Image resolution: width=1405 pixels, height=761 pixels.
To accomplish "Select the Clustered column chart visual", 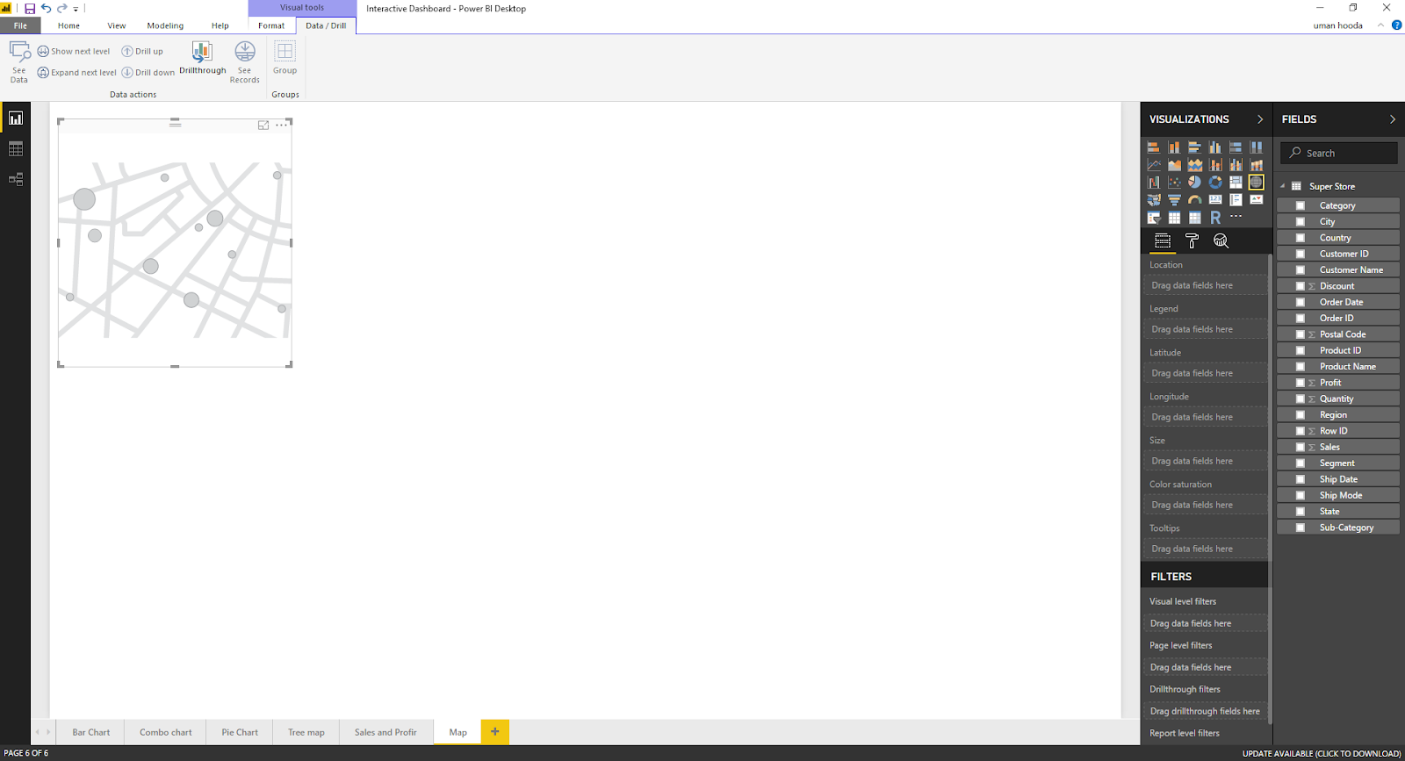I will pyautogui.click(x=1215, y=147).
